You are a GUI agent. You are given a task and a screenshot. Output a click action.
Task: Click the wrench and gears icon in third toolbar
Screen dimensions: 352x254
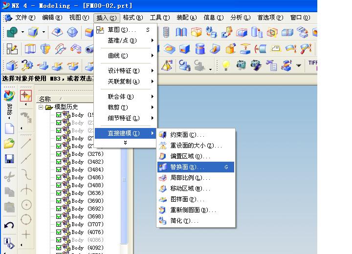[x=27, y=65]
